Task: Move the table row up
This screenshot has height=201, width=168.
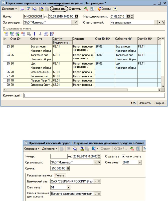Action: tap(34, 34)
